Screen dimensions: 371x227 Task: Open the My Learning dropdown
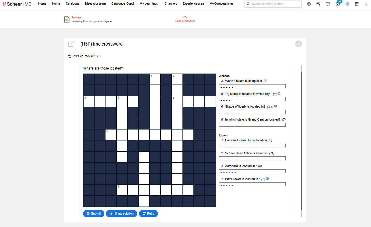(149, 3)
